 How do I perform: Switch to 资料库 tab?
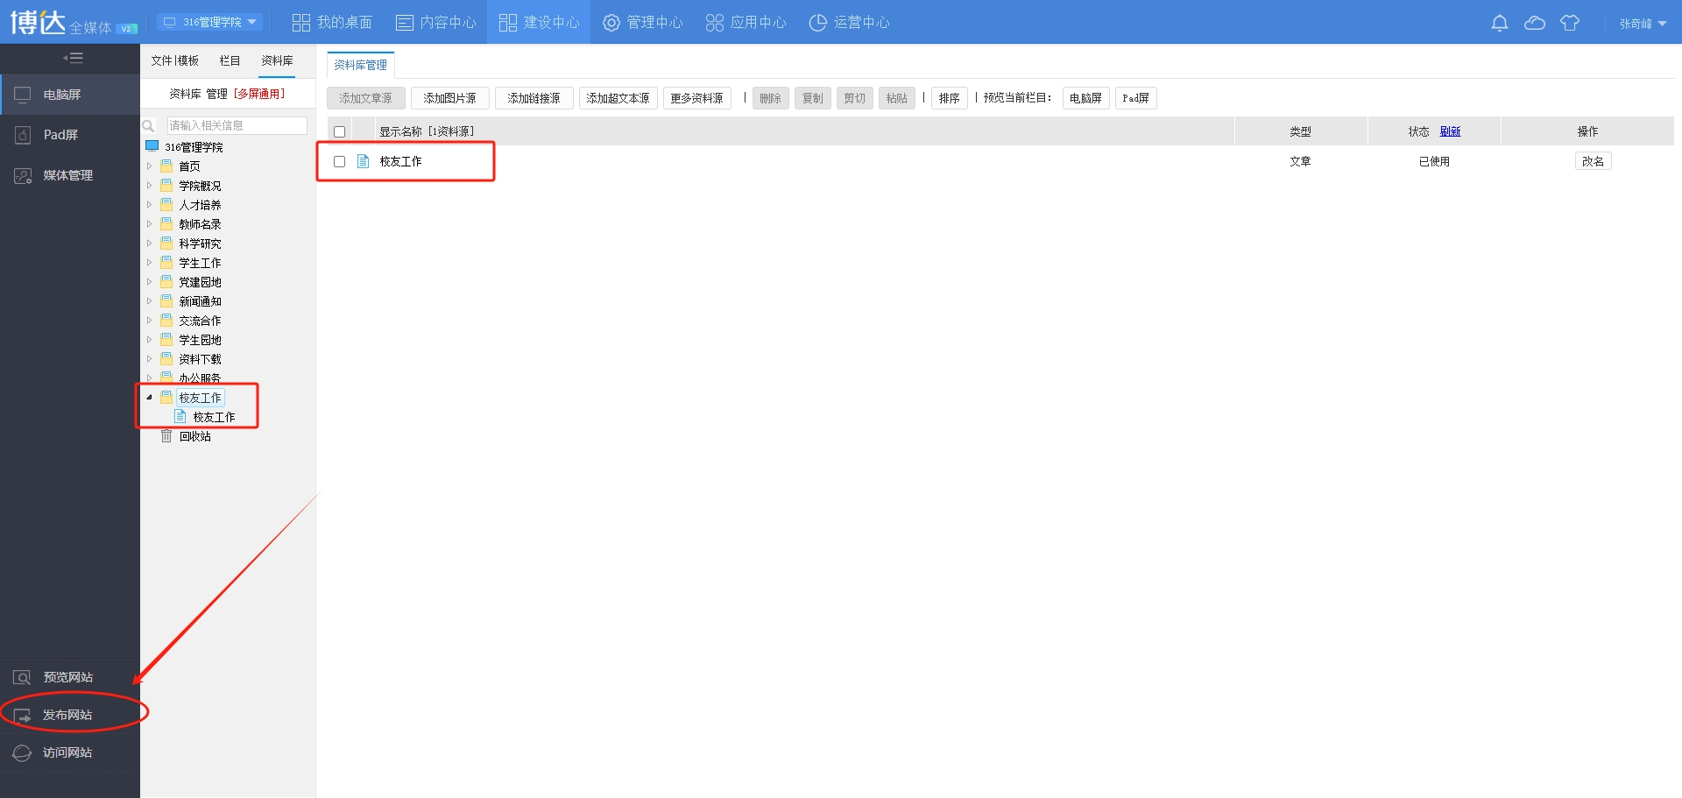(x=277, y=60)
